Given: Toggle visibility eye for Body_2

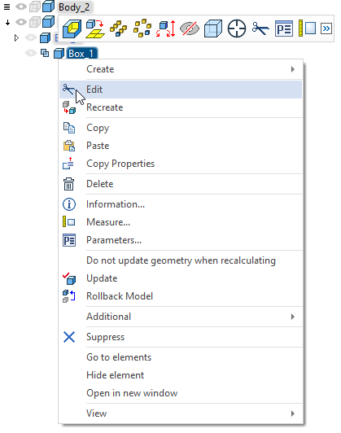Looking at the screenshot, I should pyautogui.click(x=21, y=7).
